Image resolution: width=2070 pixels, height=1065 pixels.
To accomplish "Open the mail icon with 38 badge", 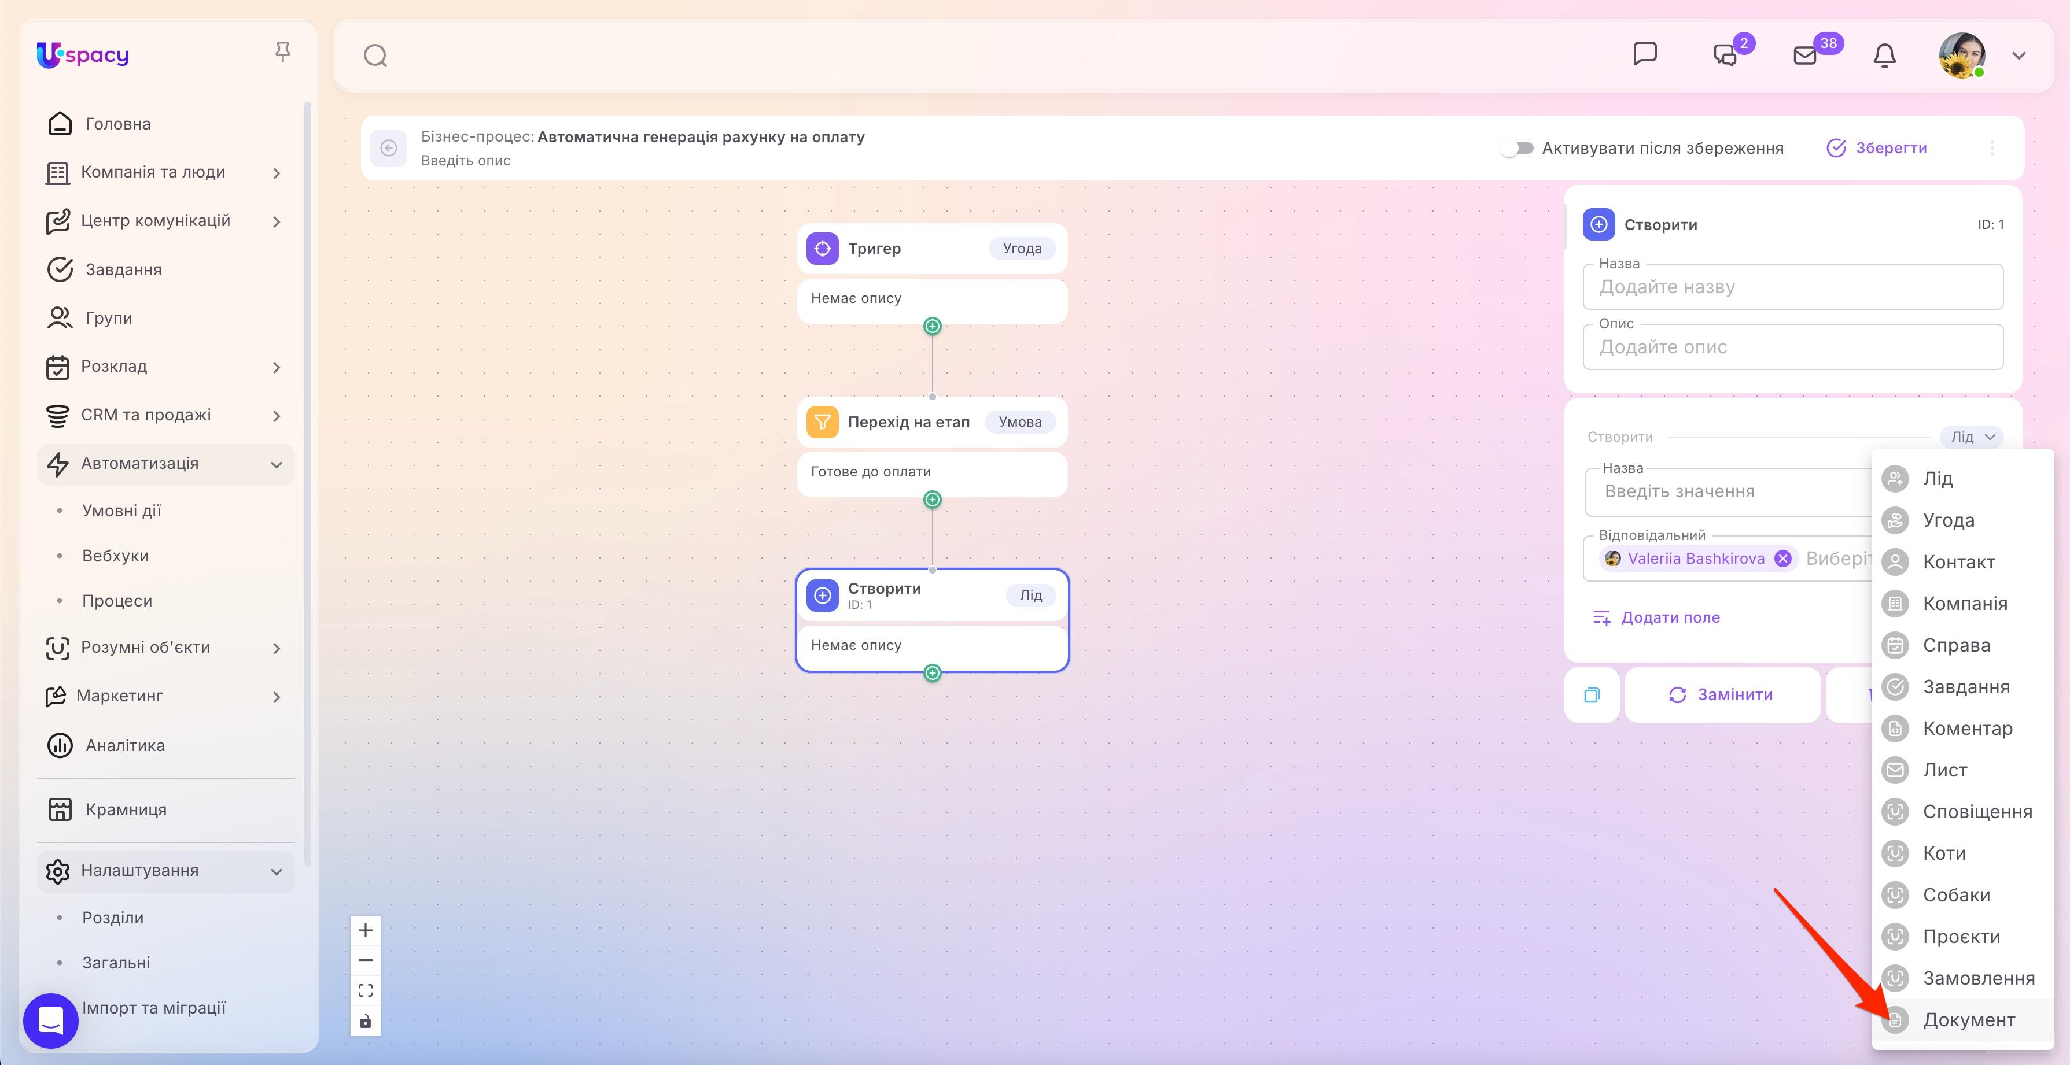I will click(x=1805, y=56).
